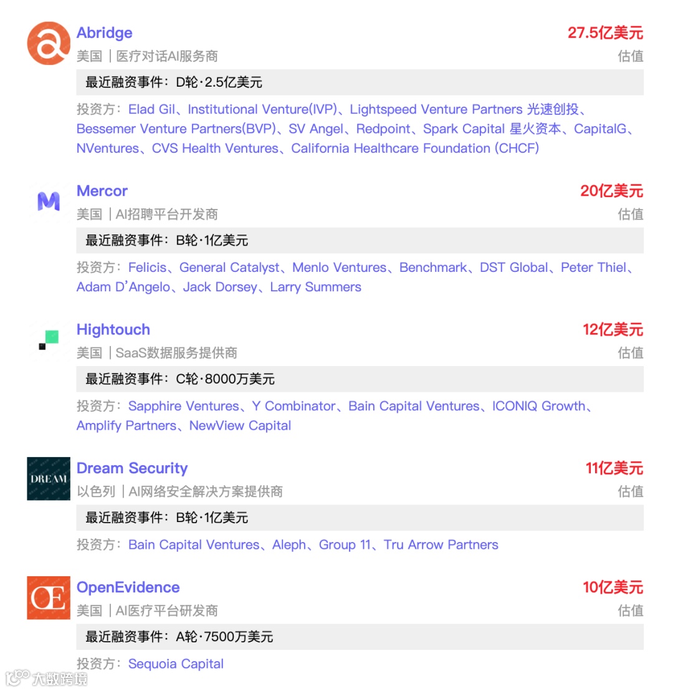Open Bain Capital Ventures under Hightouch

pyautogui.click(x=414, y=407)
